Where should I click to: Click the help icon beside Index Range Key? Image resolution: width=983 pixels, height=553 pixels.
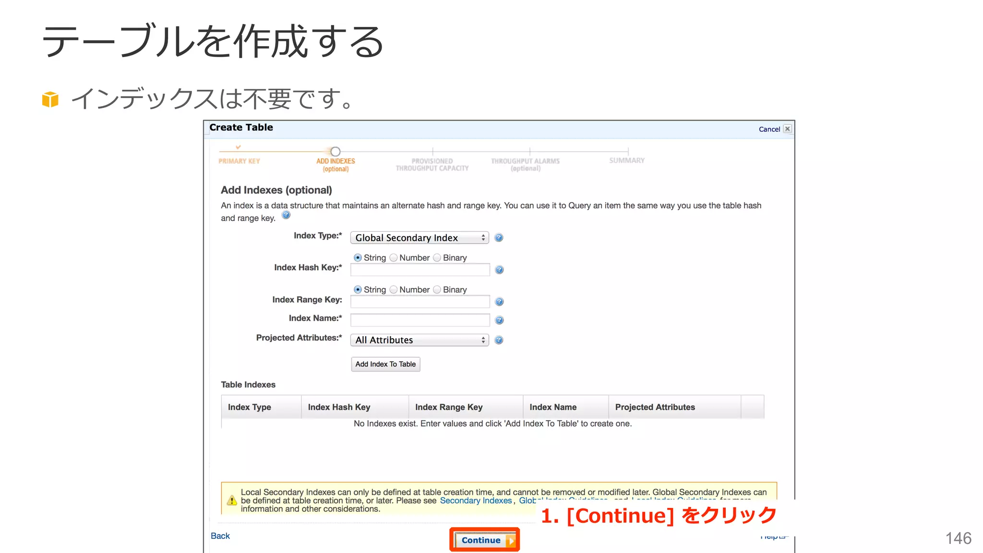[499, 301]
